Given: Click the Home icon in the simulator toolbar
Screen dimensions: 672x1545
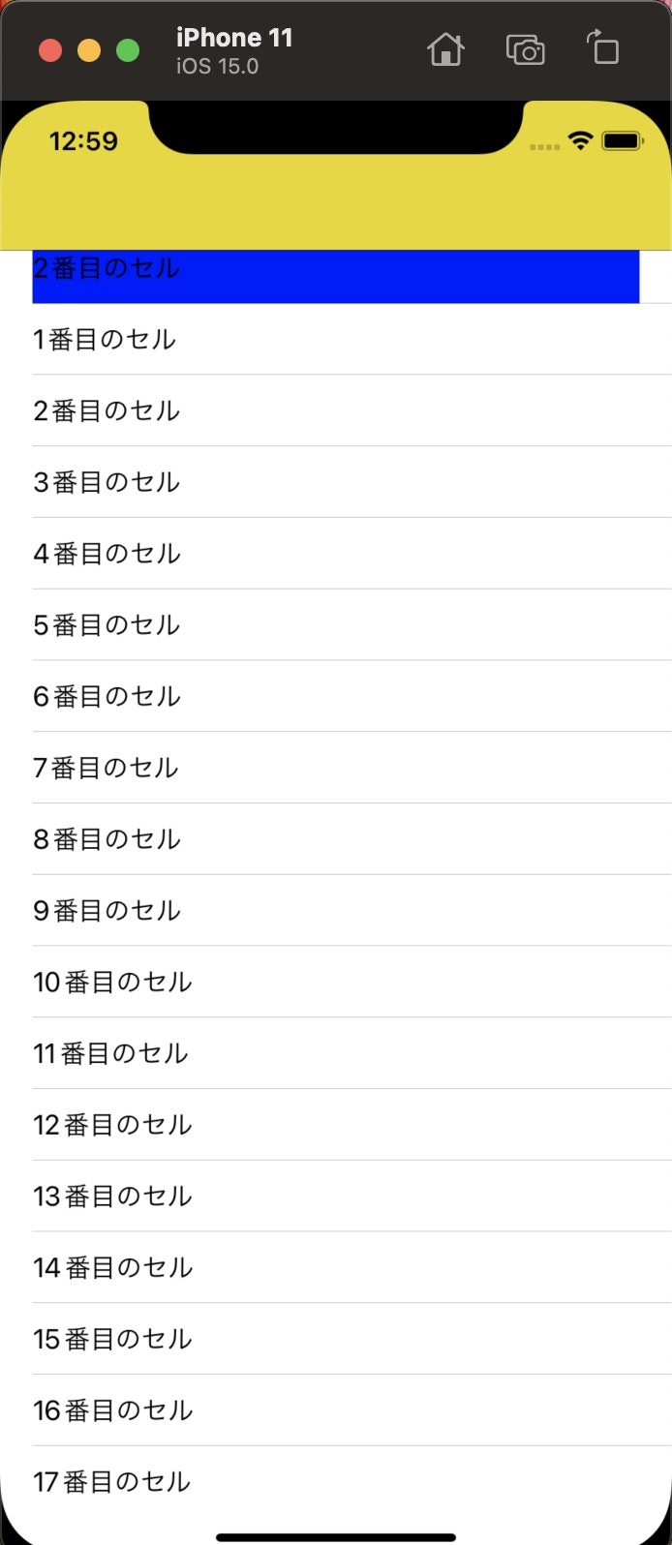Looking at the screenshot, I should click(445, 48).
